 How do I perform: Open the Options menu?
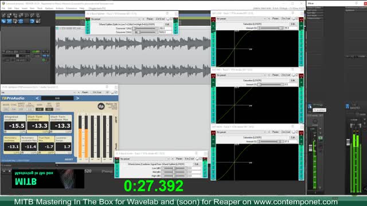click(x=49, y=9)
